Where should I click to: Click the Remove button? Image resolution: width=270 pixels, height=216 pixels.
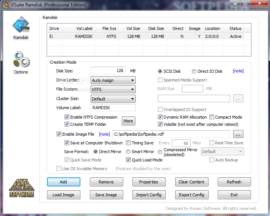(106, 182)
